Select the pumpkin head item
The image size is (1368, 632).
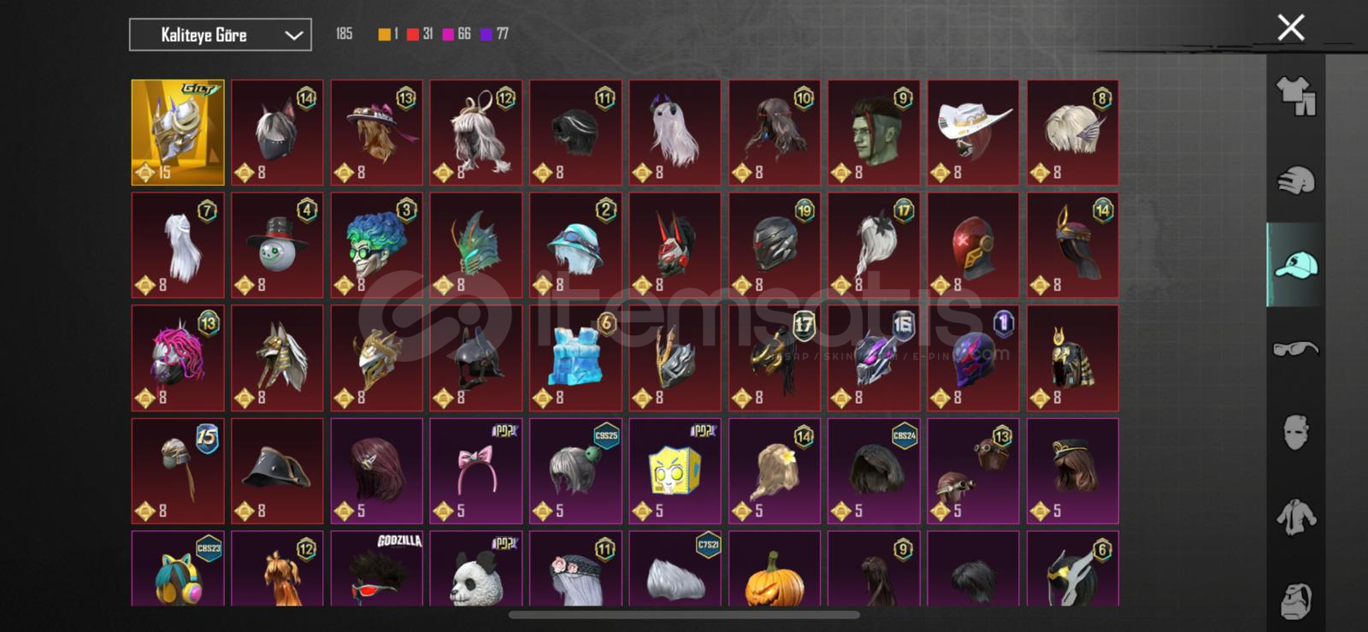(x=774, y=569)
